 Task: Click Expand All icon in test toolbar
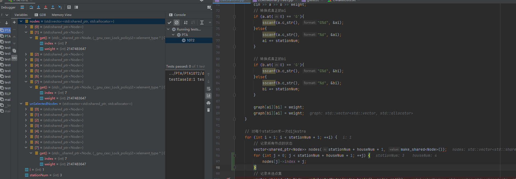coord(202,23)
